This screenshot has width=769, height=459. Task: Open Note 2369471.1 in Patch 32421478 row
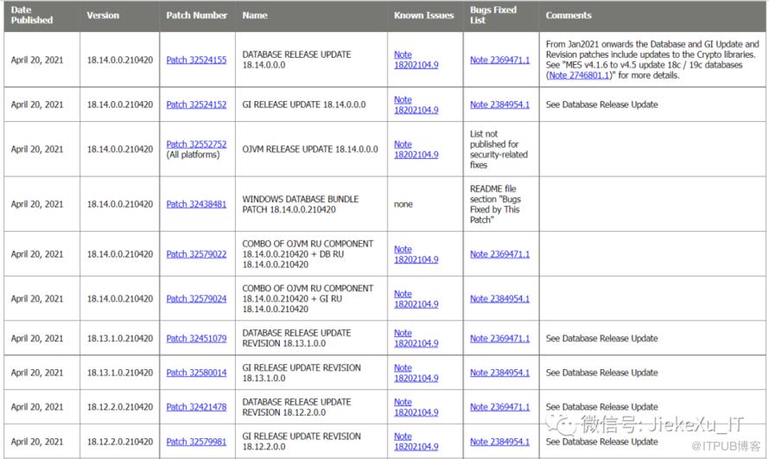[x=499, y=407]
